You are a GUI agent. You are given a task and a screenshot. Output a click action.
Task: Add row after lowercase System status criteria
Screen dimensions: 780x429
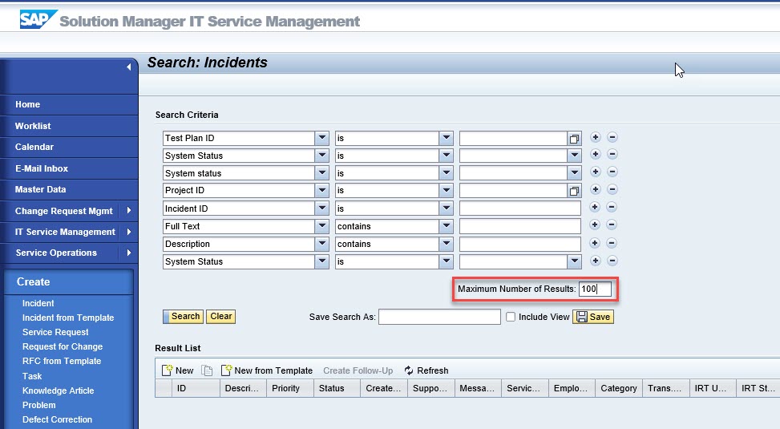tap(595, 172)
